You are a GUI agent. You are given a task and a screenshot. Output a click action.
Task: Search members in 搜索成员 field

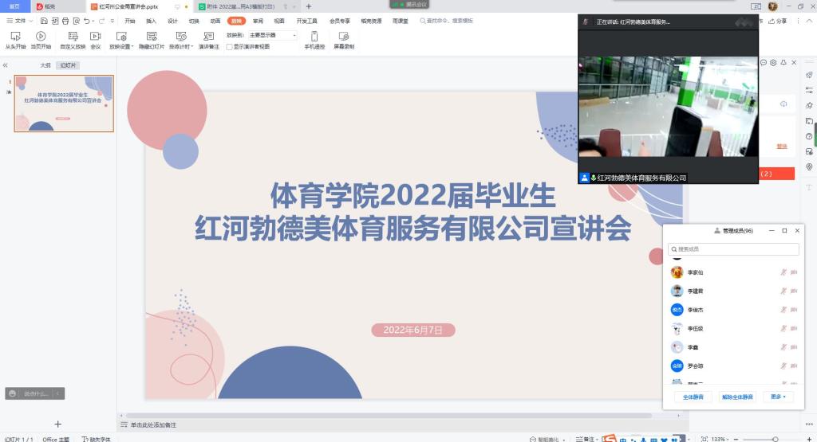733,249
